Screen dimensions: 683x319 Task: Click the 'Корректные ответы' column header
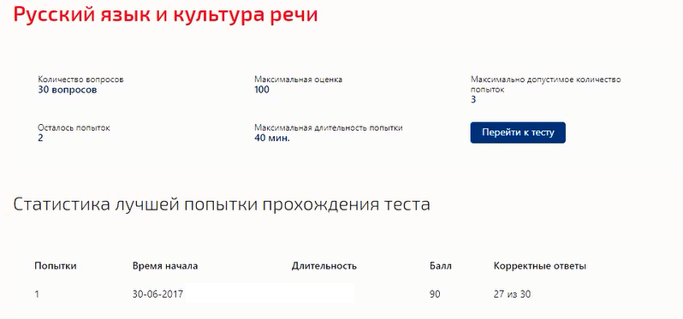pos(540,266)
